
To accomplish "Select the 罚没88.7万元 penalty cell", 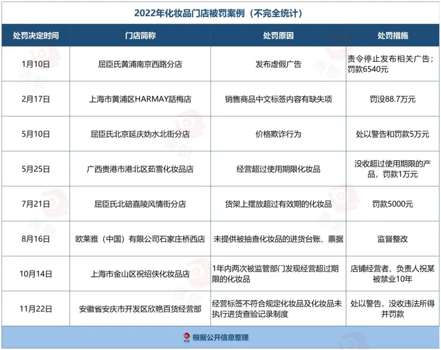I will [x=392, y=99].
